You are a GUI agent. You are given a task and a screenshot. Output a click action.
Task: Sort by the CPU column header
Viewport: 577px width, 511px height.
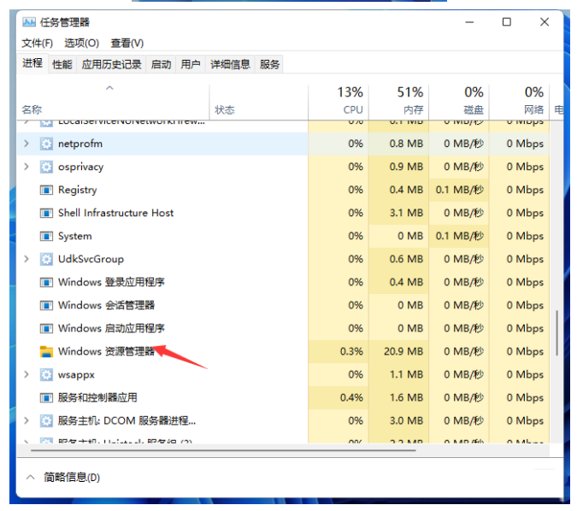coord(339,101)
